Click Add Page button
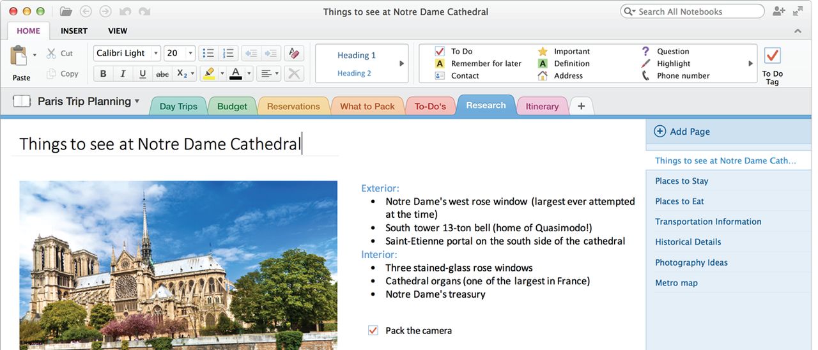This screenshot has height=350, width=818. pyautogui.click(x=683, y=132)
